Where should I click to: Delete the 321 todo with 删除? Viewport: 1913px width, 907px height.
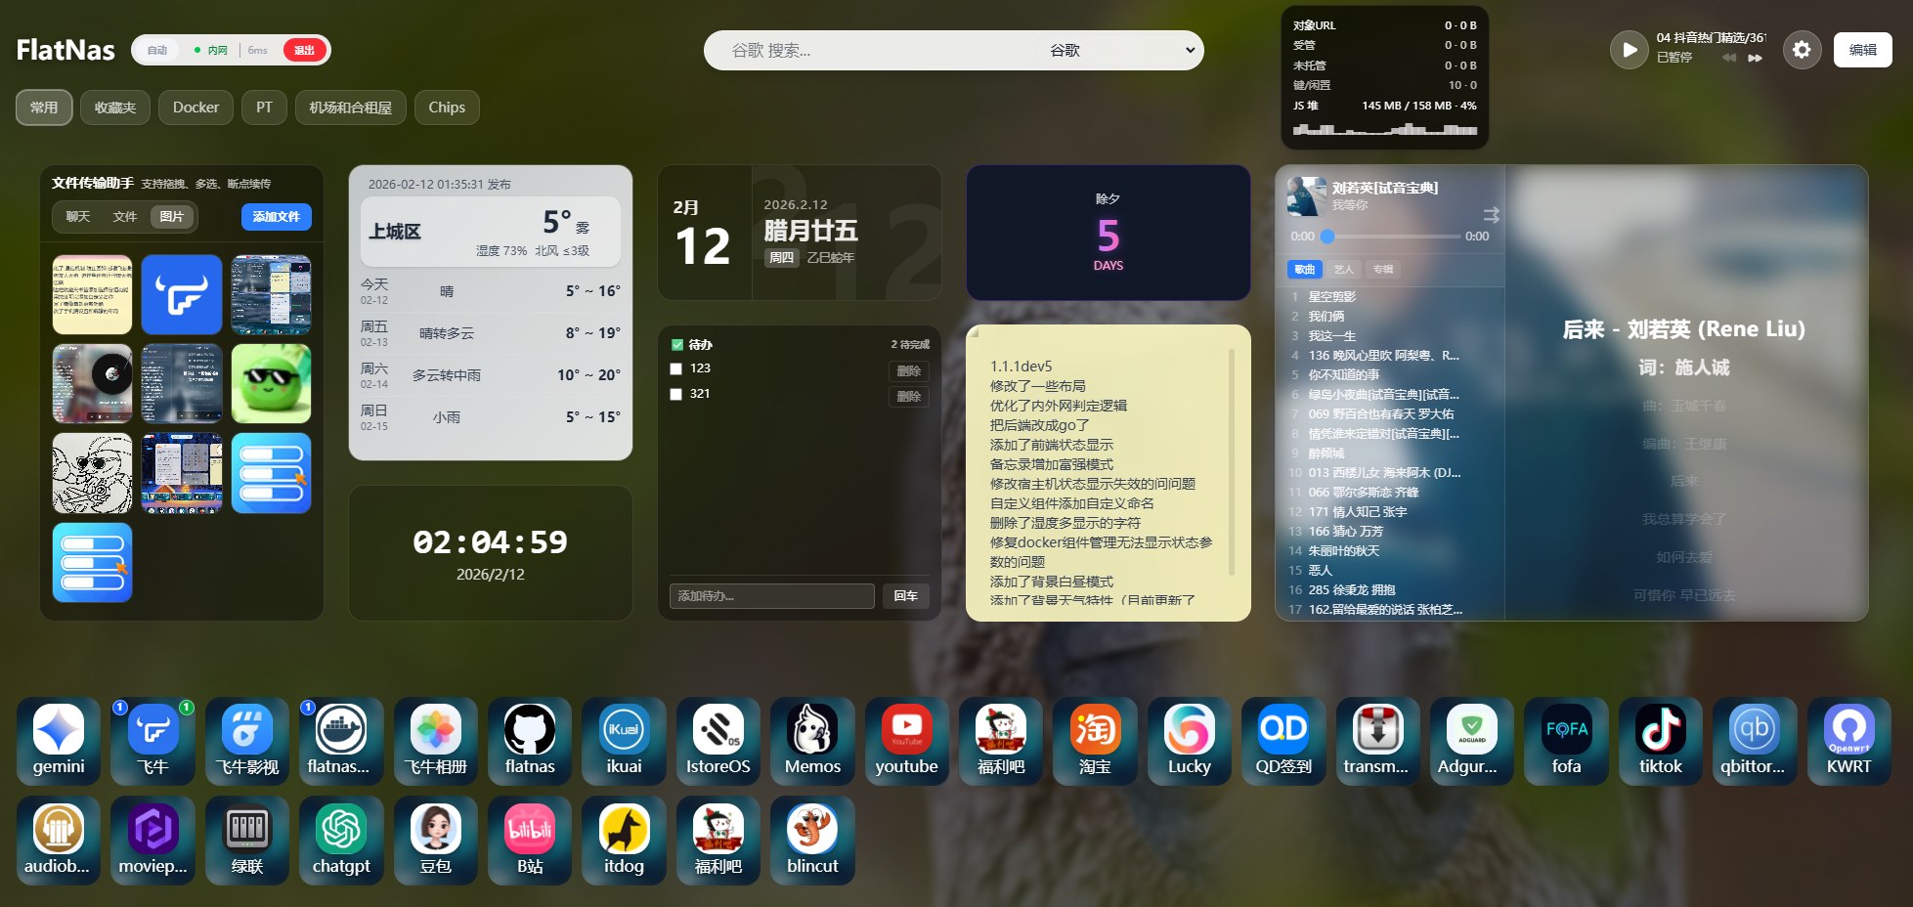point(909,397)
